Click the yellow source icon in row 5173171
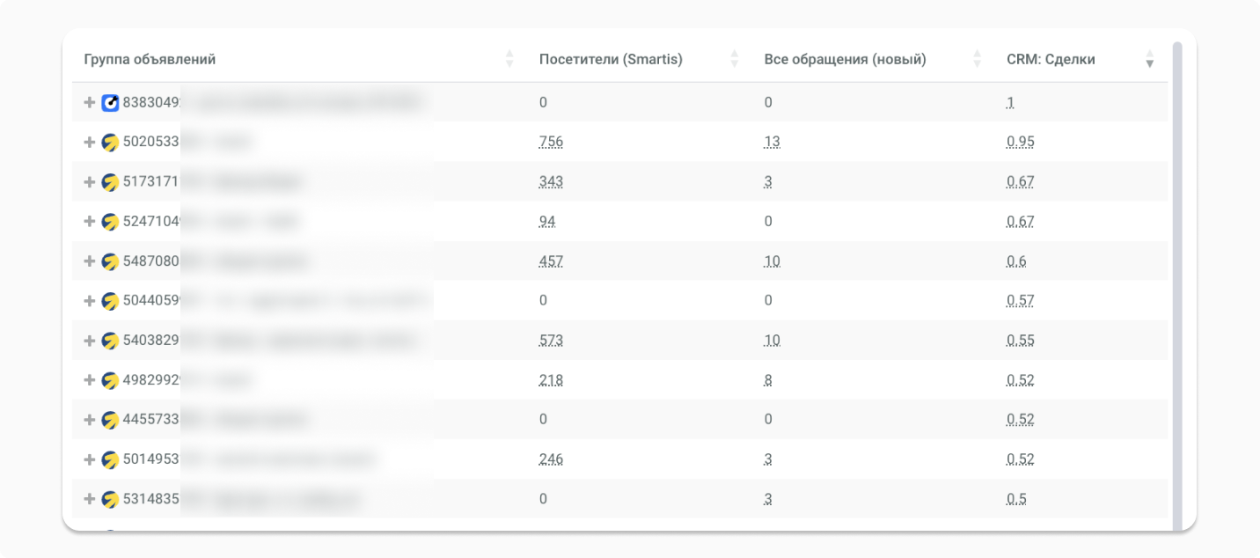This screenshot has height=558, width=1260. [x=110, y=182]
